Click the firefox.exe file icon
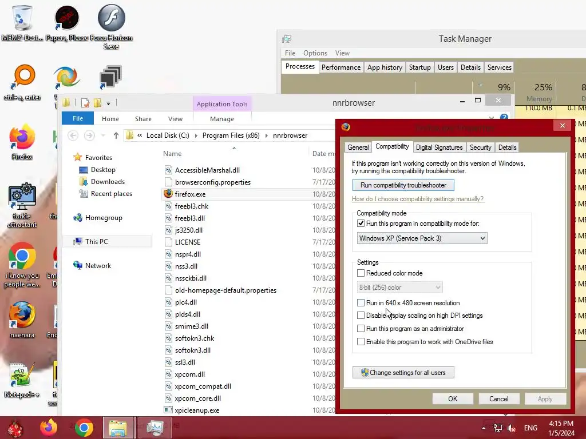The width and height of the screenshot is (586, 439). coord(168,194)
